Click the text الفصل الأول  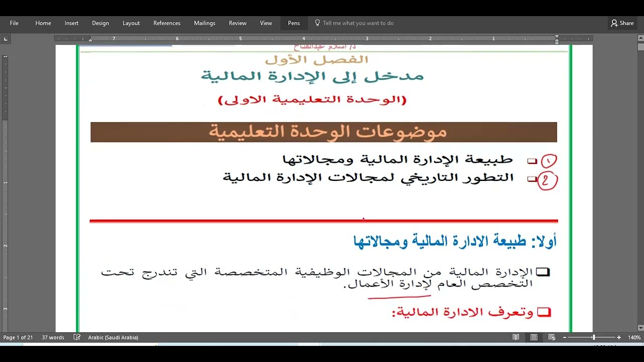point(316,59)
